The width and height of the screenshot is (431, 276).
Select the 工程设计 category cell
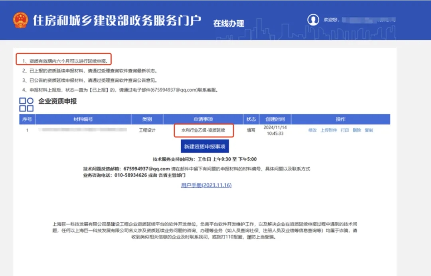148,130
